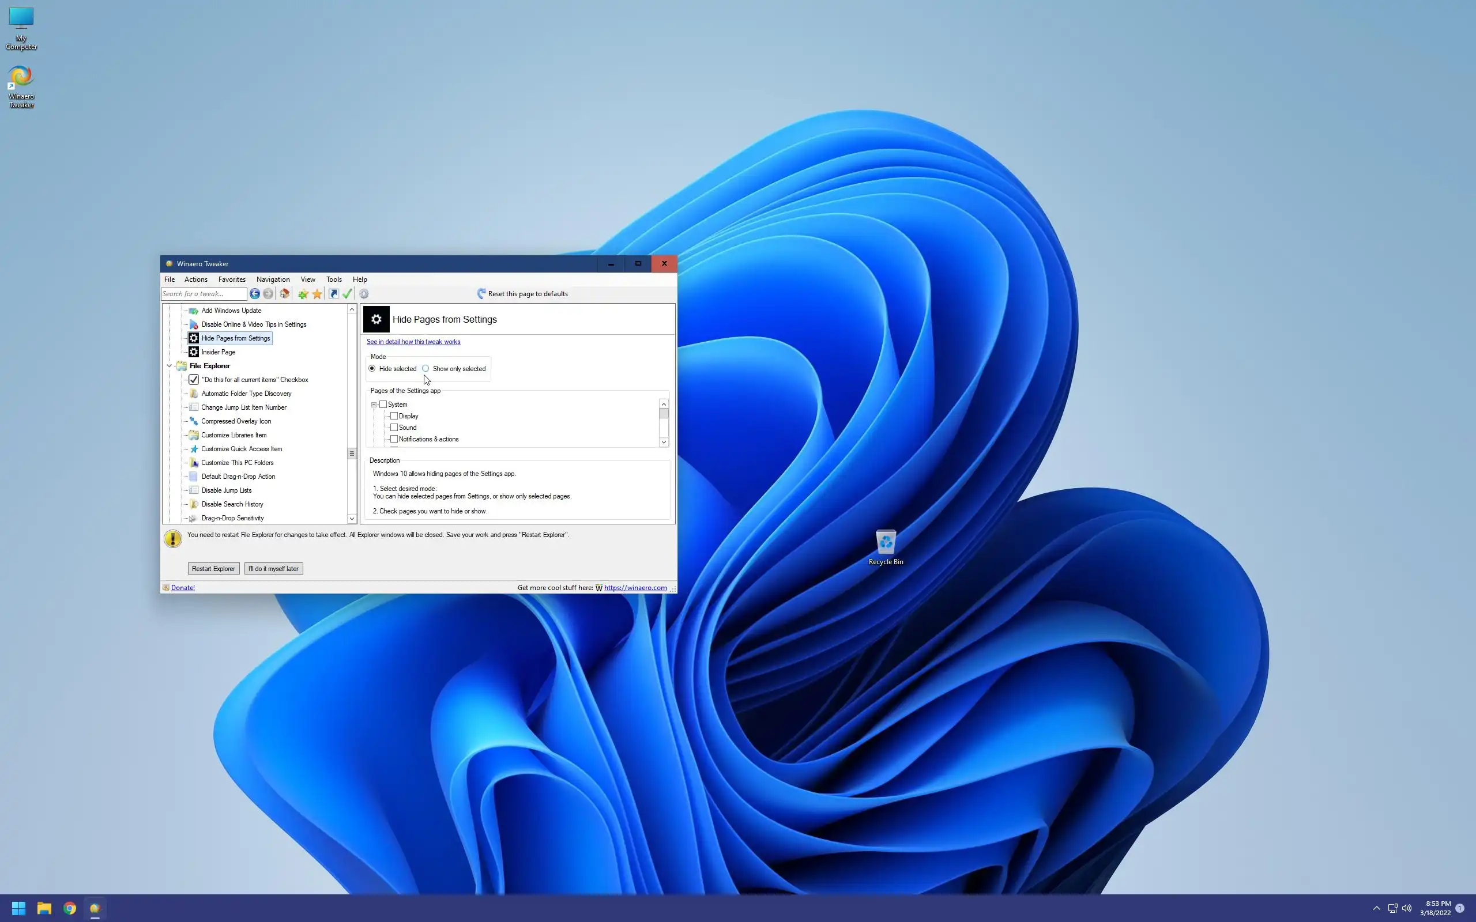The image size is (1476, 922).
Task: Open the Tools menu
Action: tap(334, 279)
